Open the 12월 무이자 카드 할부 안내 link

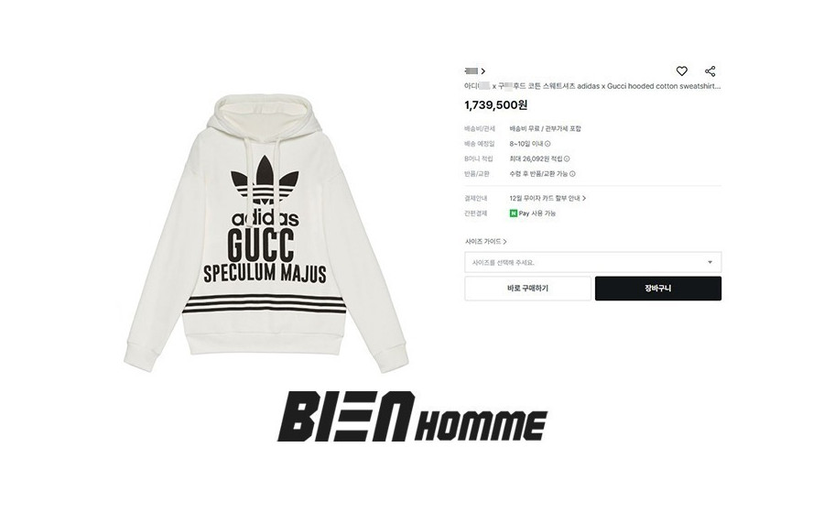point(548,198)
